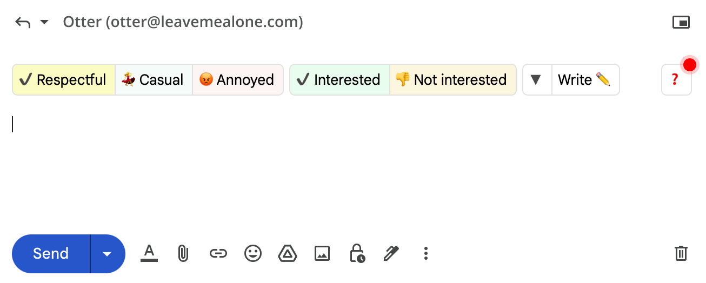Discard the draft with the trash icon

coord(681,253)
